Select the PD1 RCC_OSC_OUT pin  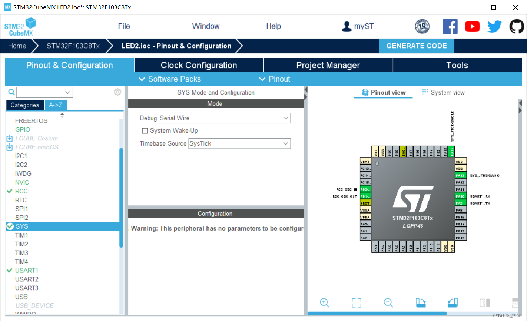click(365, 196)
